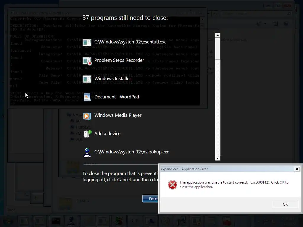Click the Force log off button

150,199
